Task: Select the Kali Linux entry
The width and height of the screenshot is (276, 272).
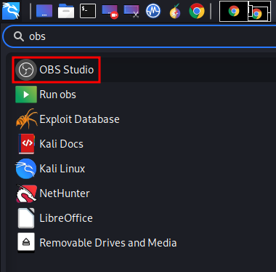Action: point(62,169)
